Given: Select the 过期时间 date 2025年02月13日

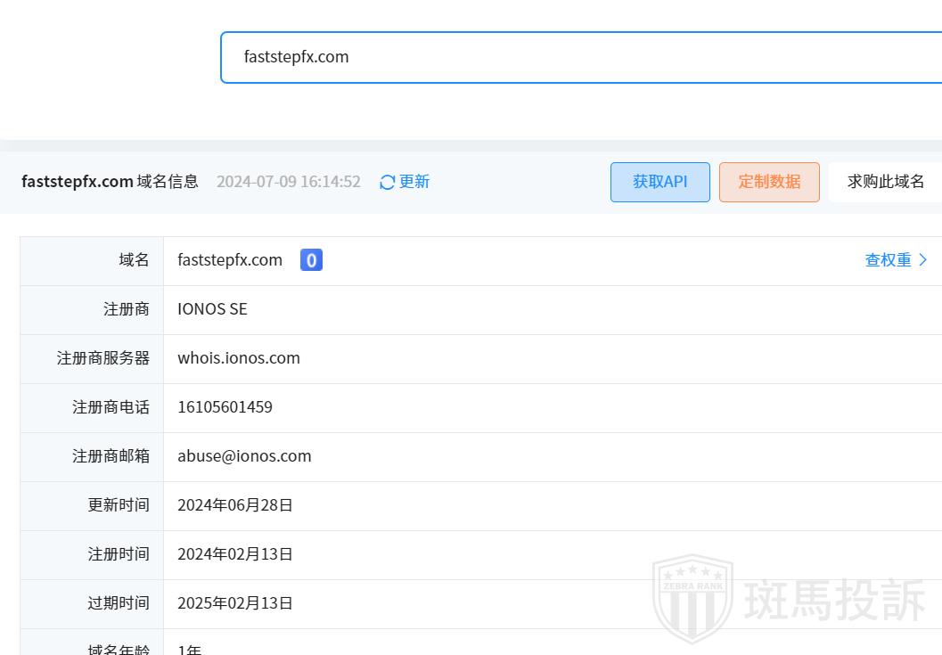Looking at the screenshot, I should pyautogui.click(x=235, y=603).
